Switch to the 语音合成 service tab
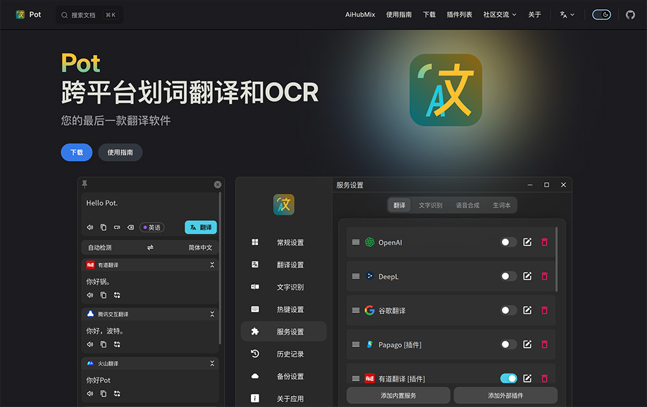Viewport: 647px width, 407px height. pos(468,205)
